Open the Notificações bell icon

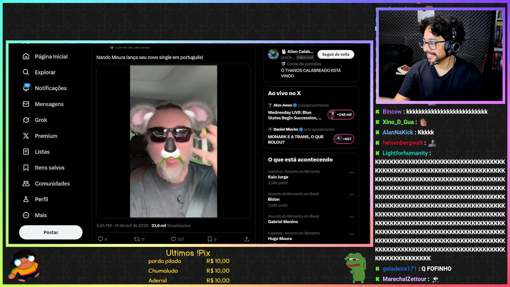26,88
